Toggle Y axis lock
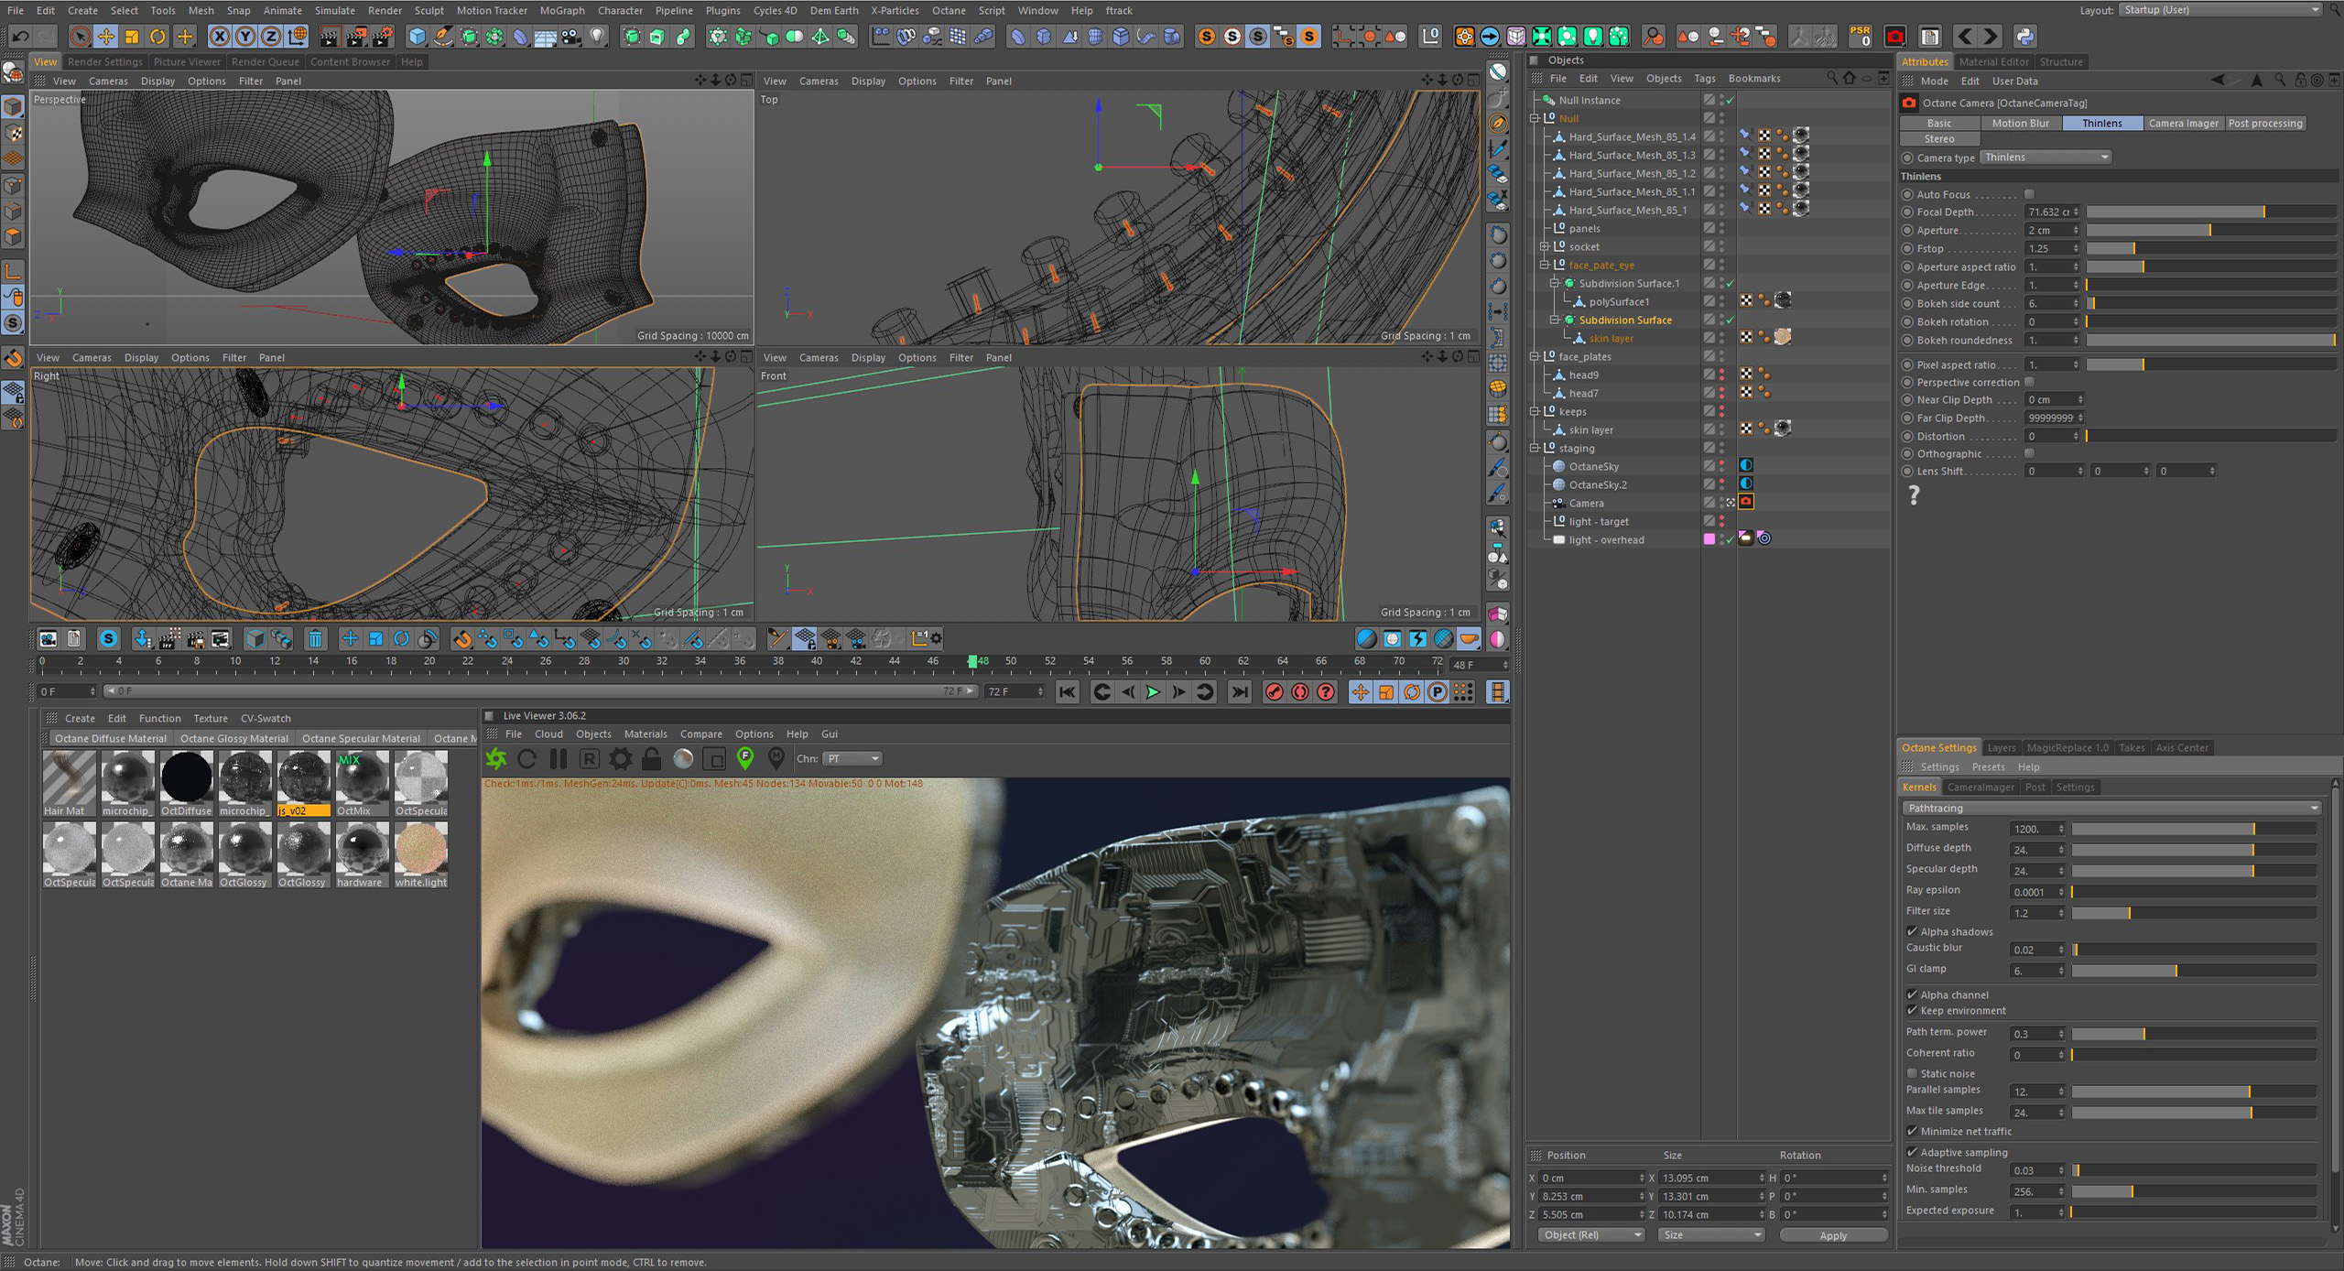This screenshot has height=1271, width=2344. point(245,37)
